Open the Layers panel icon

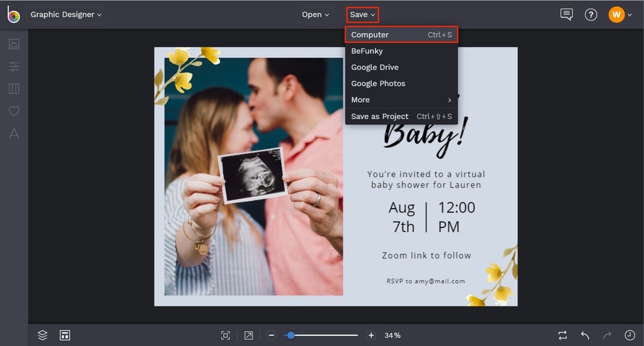[42, 335]
